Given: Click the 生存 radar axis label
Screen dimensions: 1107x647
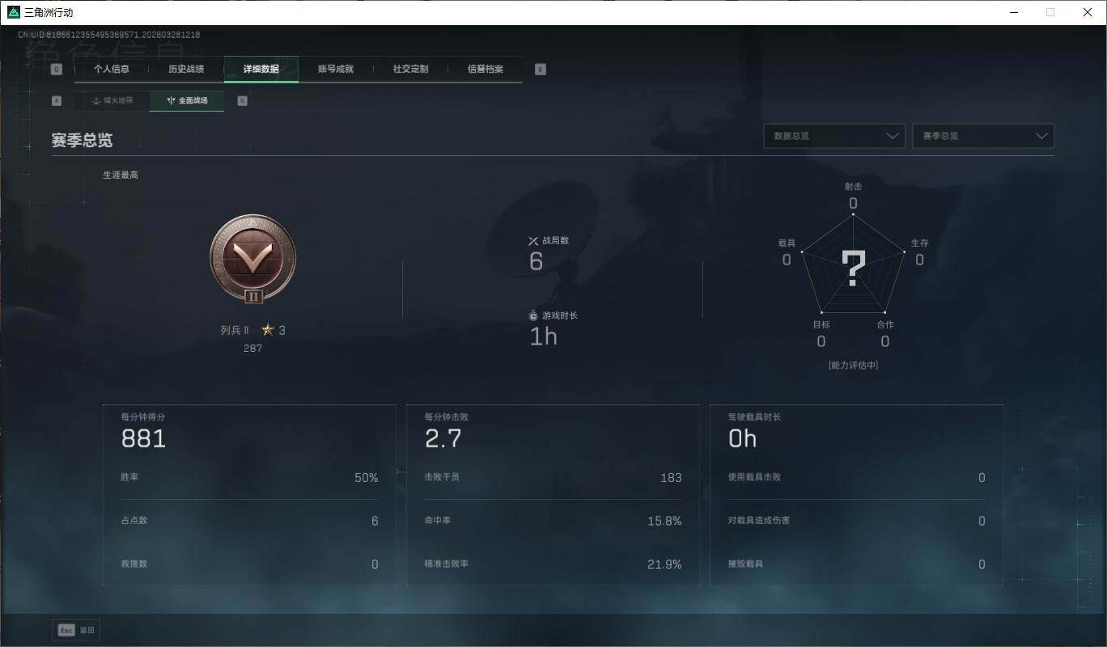Looking at the screenshot, I should (x=919, y=243).
